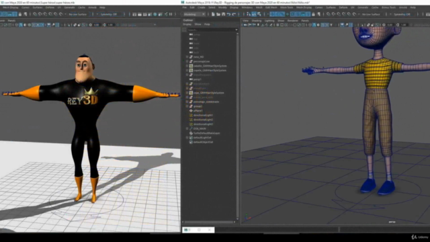Open Display menu in the Outliner

pyautogui.click(x=187, y=24)
